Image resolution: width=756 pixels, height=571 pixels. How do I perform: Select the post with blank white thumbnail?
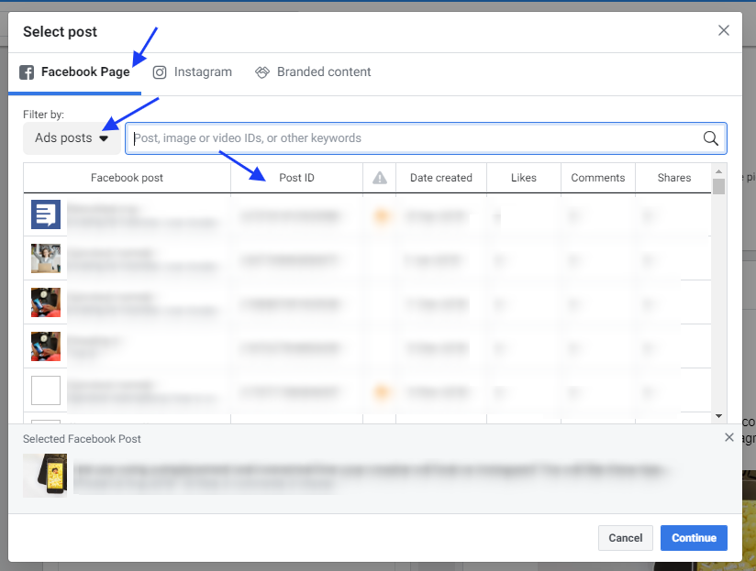tap(46, 390)
